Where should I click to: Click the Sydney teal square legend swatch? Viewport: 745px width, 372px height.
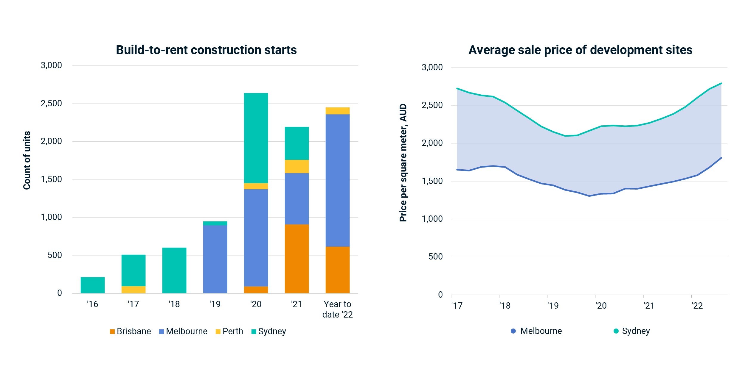click(x=254, y=332)
